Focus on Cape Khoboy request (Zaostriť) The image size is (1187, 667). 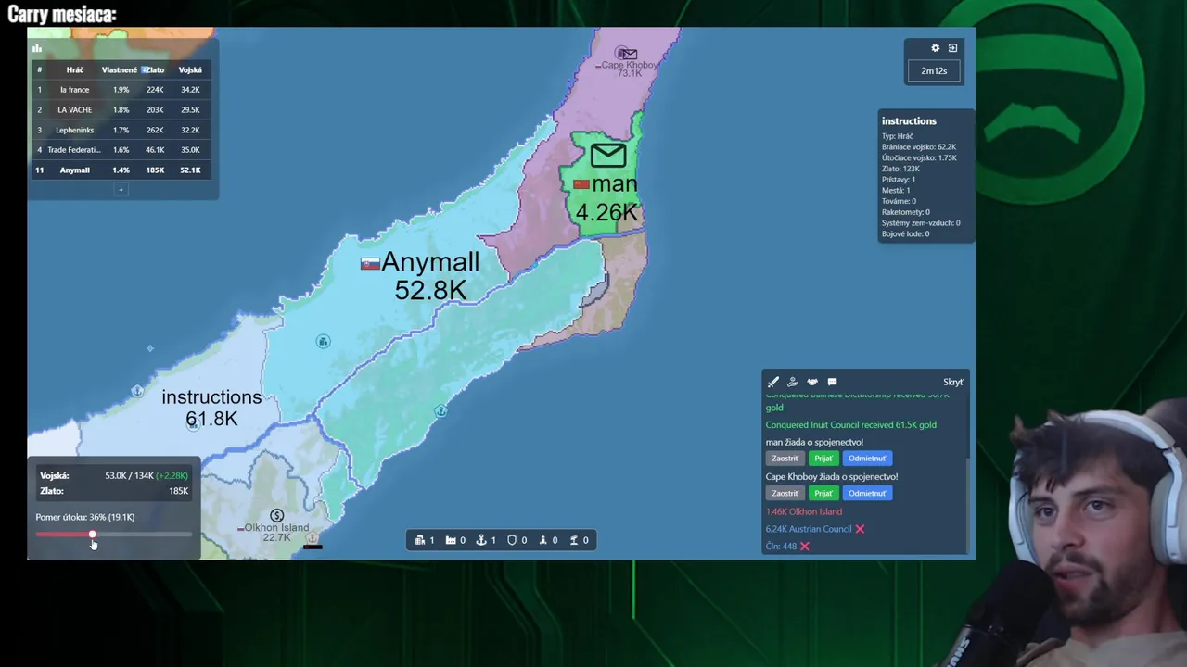(785, 493)
